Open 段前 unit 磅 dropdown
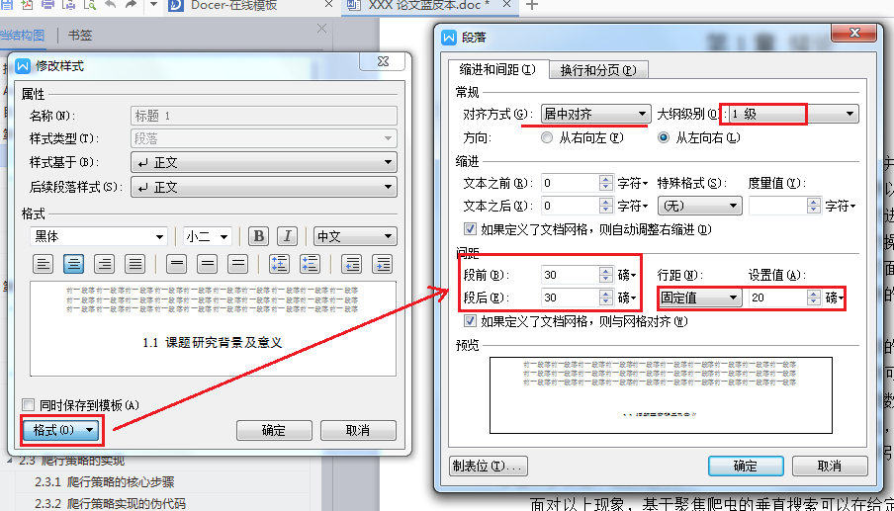This screenshot has width=894, height=511. coord(627,275)
